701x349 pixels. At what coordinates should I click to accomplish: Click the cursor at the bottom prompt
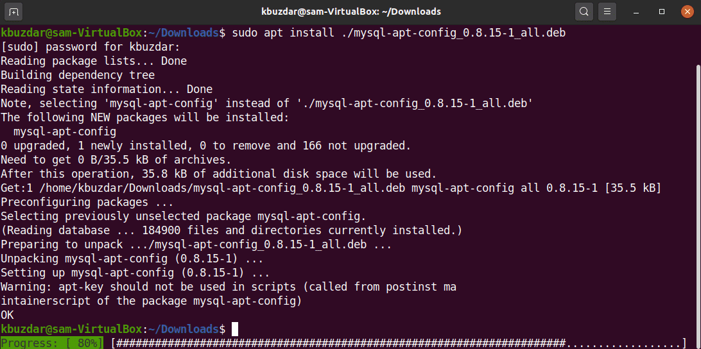click(235, 329)
